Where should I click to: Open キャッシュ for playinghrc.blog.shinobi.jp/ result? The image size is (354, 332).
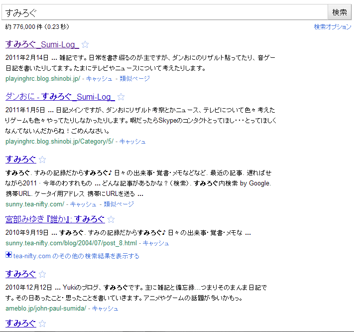99,79
